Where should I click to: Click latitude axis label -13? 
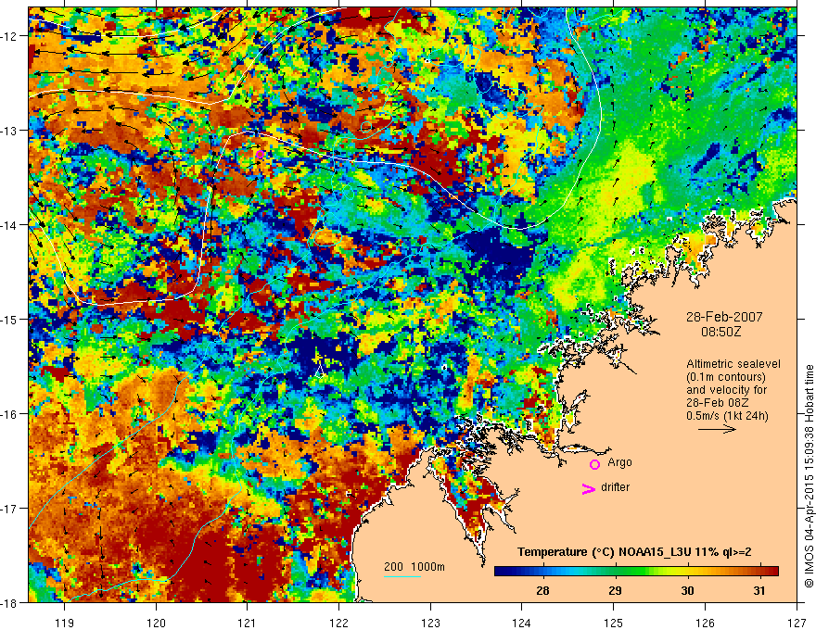tap(9, 131)
